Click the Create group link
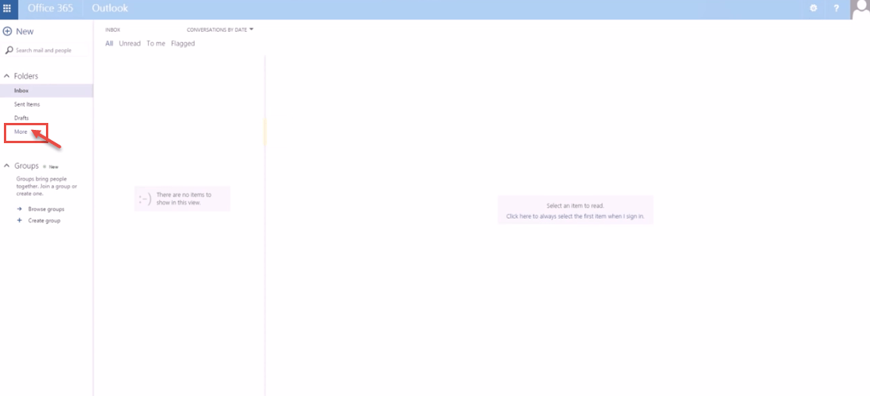The image size is (870, 396). point(44,220)
